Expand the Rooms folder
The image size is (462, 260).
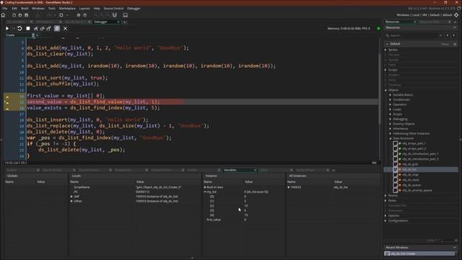385,196
